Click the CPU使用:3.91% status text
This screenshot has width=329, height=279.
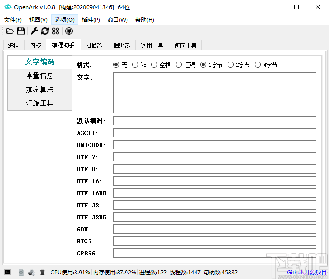(70, 273)
